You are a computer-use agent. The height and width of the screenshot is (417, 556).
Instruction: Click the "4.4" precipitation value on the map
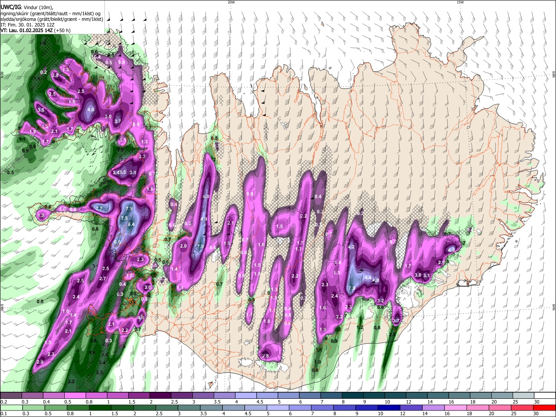tap(367, 278)
